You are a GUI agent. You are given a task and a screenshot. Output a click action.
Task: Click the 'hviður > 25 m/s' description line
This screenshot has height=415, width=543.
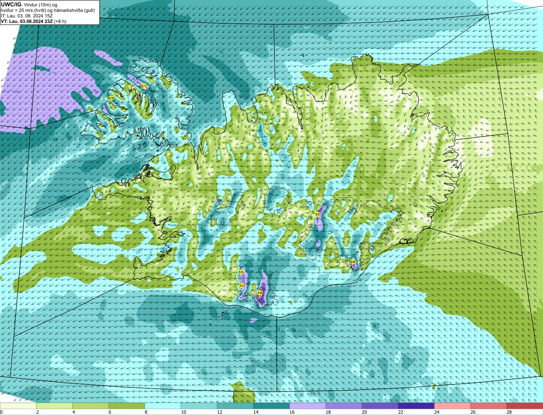click(48, 10)
